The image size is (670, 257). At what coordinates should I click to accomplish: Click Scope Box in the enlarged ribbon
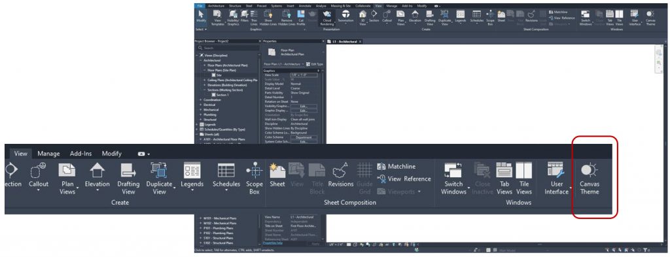255,179
